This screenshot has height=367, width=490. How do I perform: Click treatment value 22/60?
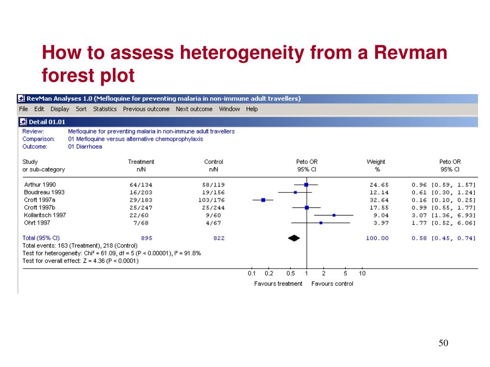(x=139, y=216)
